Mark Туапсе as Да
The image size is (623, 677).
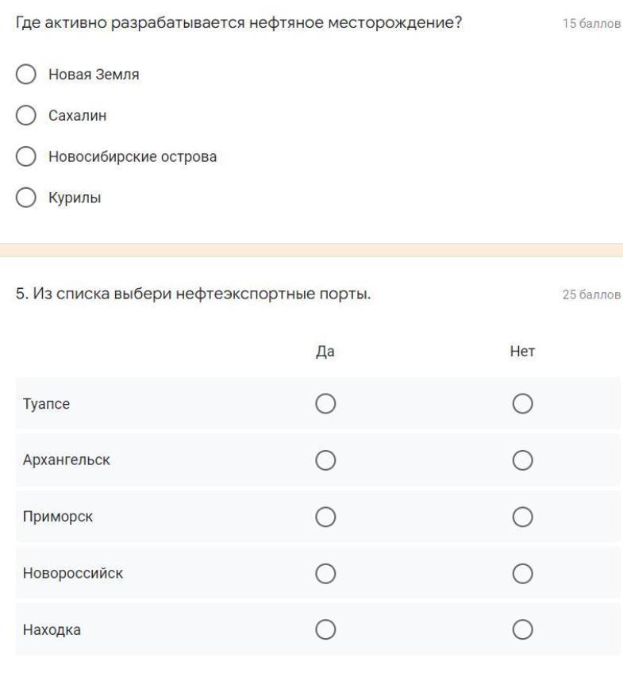tap(325, 404)
